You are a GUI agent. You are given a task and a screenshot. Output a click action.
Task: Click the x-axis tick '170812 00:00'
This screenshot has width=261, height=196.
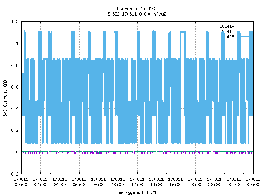(253, 182)
